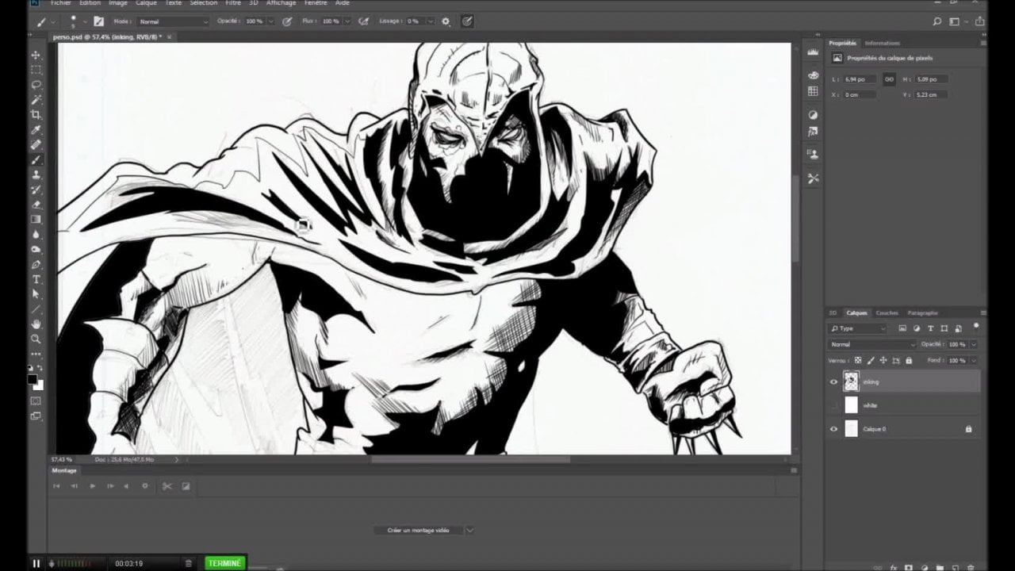Viewport: 1015px width, 571px height.
Task: Pick the Lasso tool
Action: point(36,85)
